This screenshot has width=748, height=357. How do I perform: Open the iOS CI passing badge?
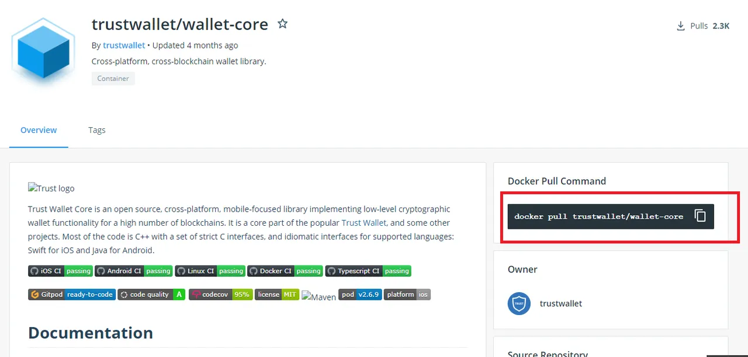tap(60, 271)
